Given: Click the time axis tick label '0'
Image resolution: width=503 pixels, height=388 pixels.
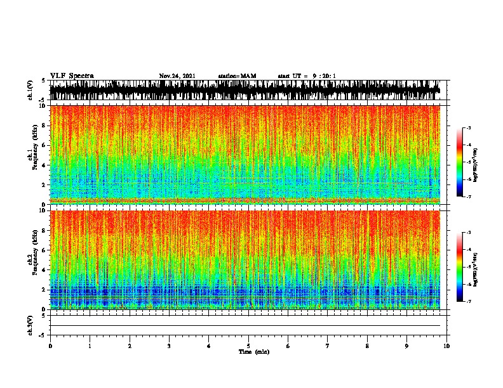Looking at the screenshot, I should click(50, 346).
